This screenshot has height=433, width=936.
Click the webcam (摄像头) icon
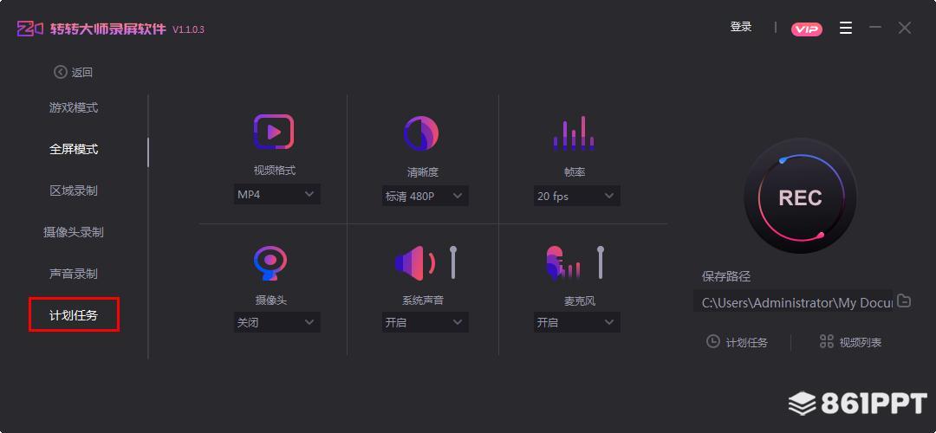[270, 262]
